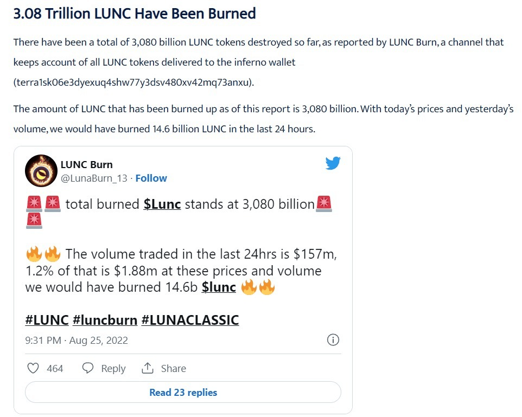
Task: Click the 464 likes count
Action: (55, 368)
